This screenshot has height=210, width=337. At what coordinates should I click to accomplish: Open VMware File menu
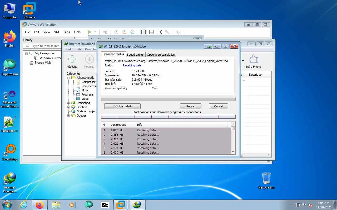pyautogui.click(x=27, y=32)
